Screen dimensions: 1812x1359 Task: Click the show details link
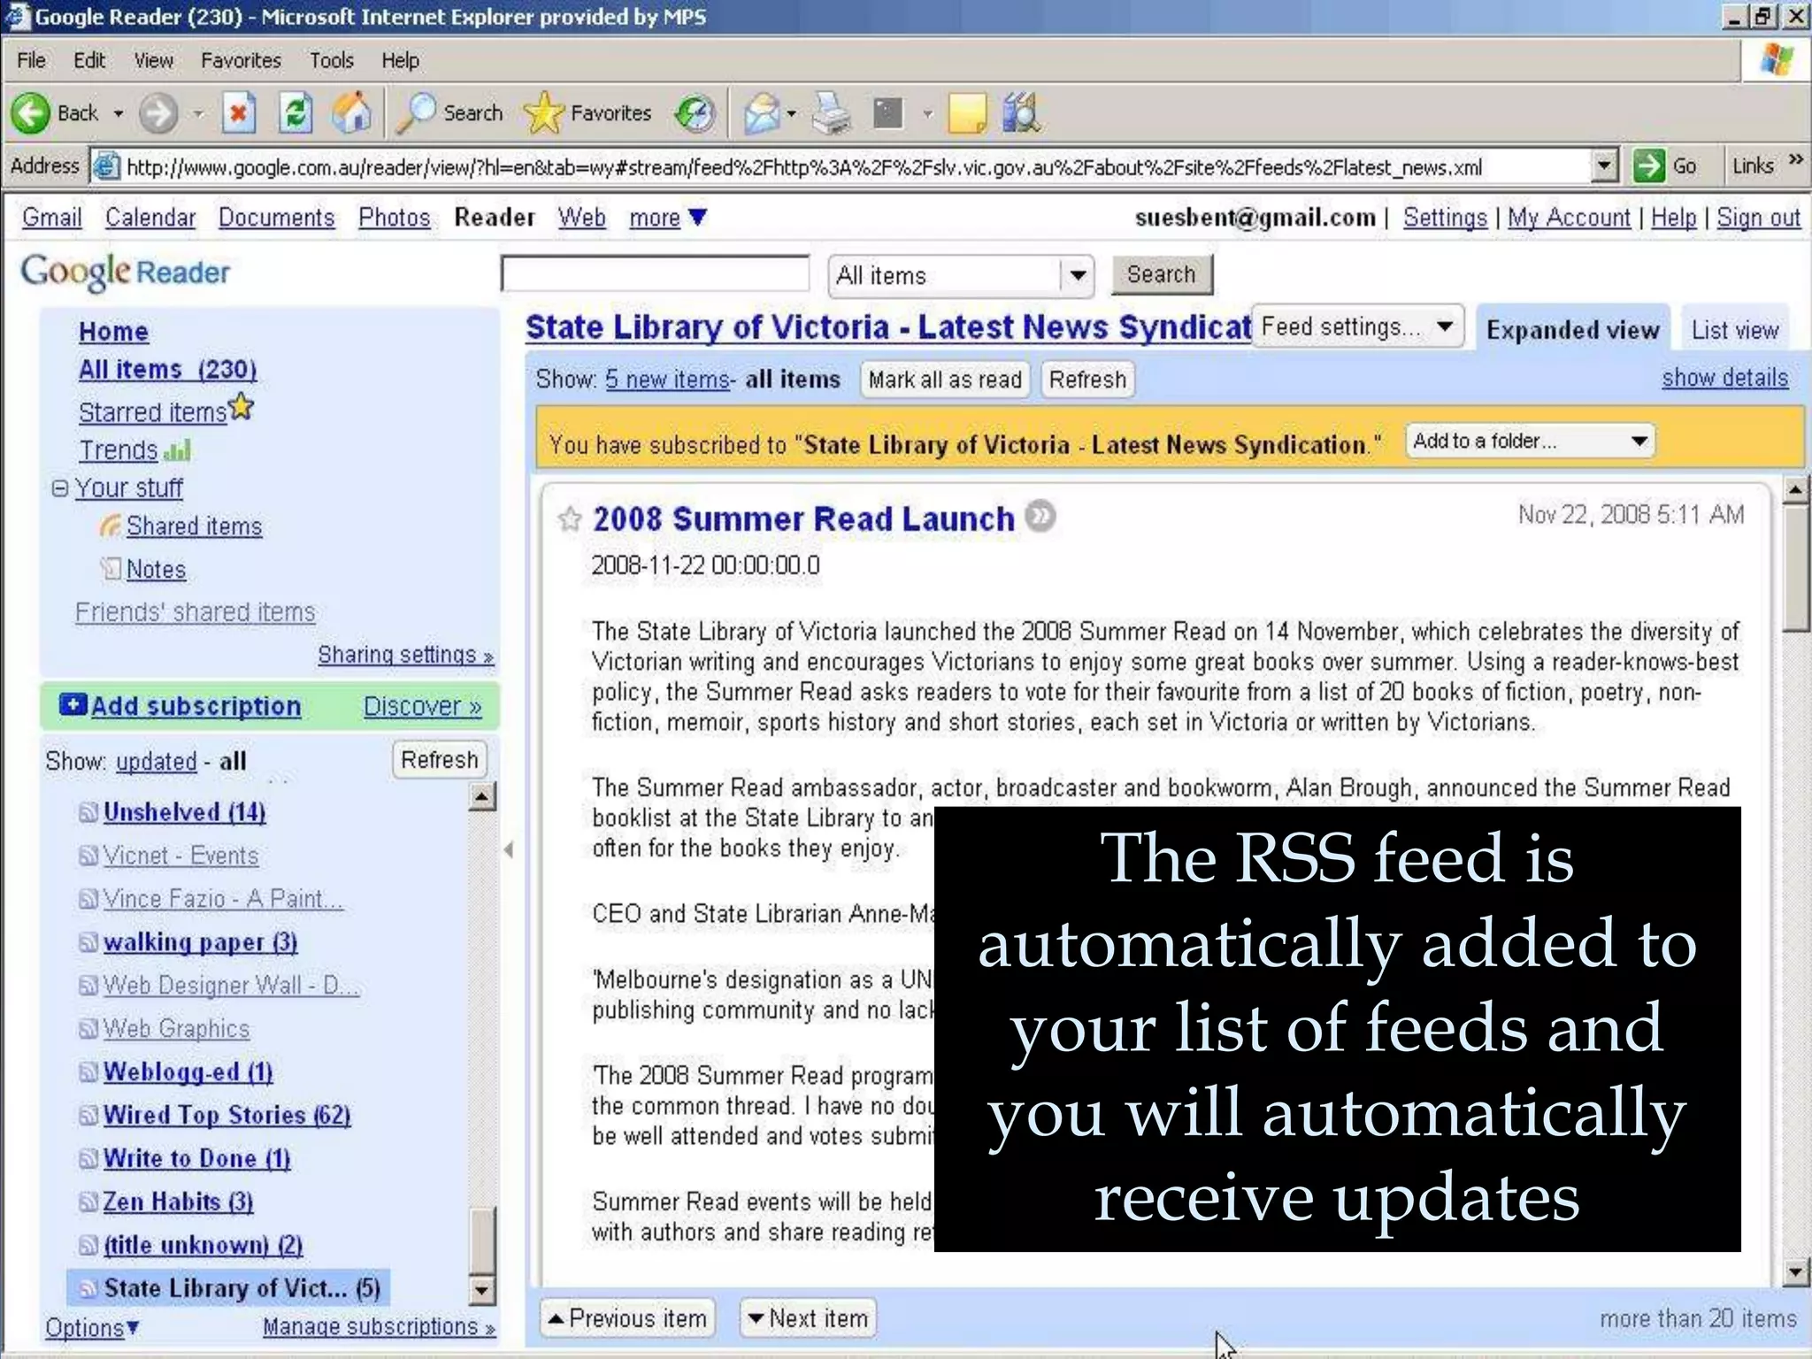coord(1724,378)
